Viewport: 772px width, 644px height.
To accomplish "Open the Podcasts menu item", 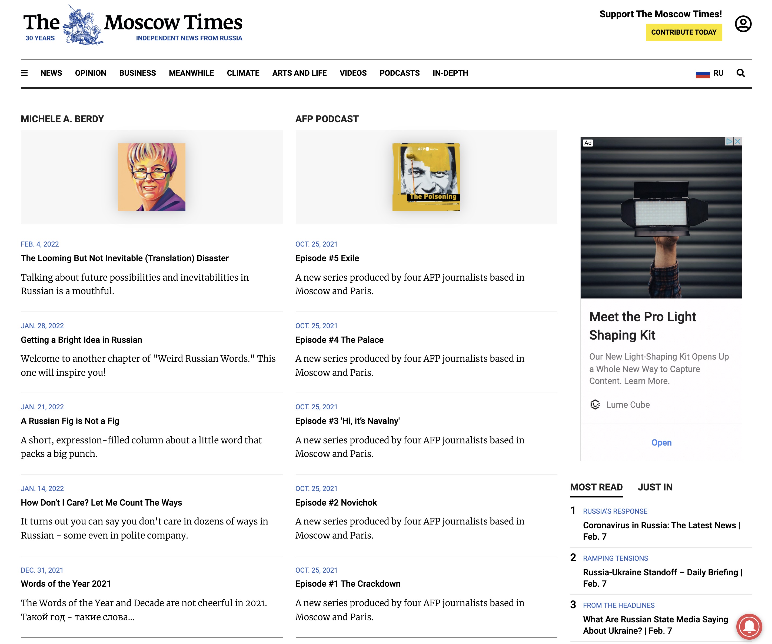I will (x=399, y=73).
